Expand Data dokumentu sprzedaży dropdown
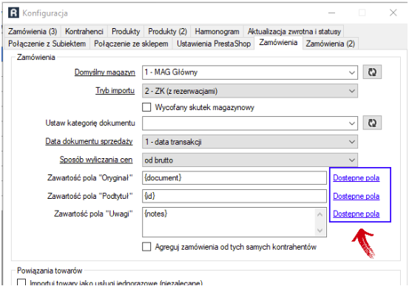Screen dimensions: 409x289 [x=250, y=142]
